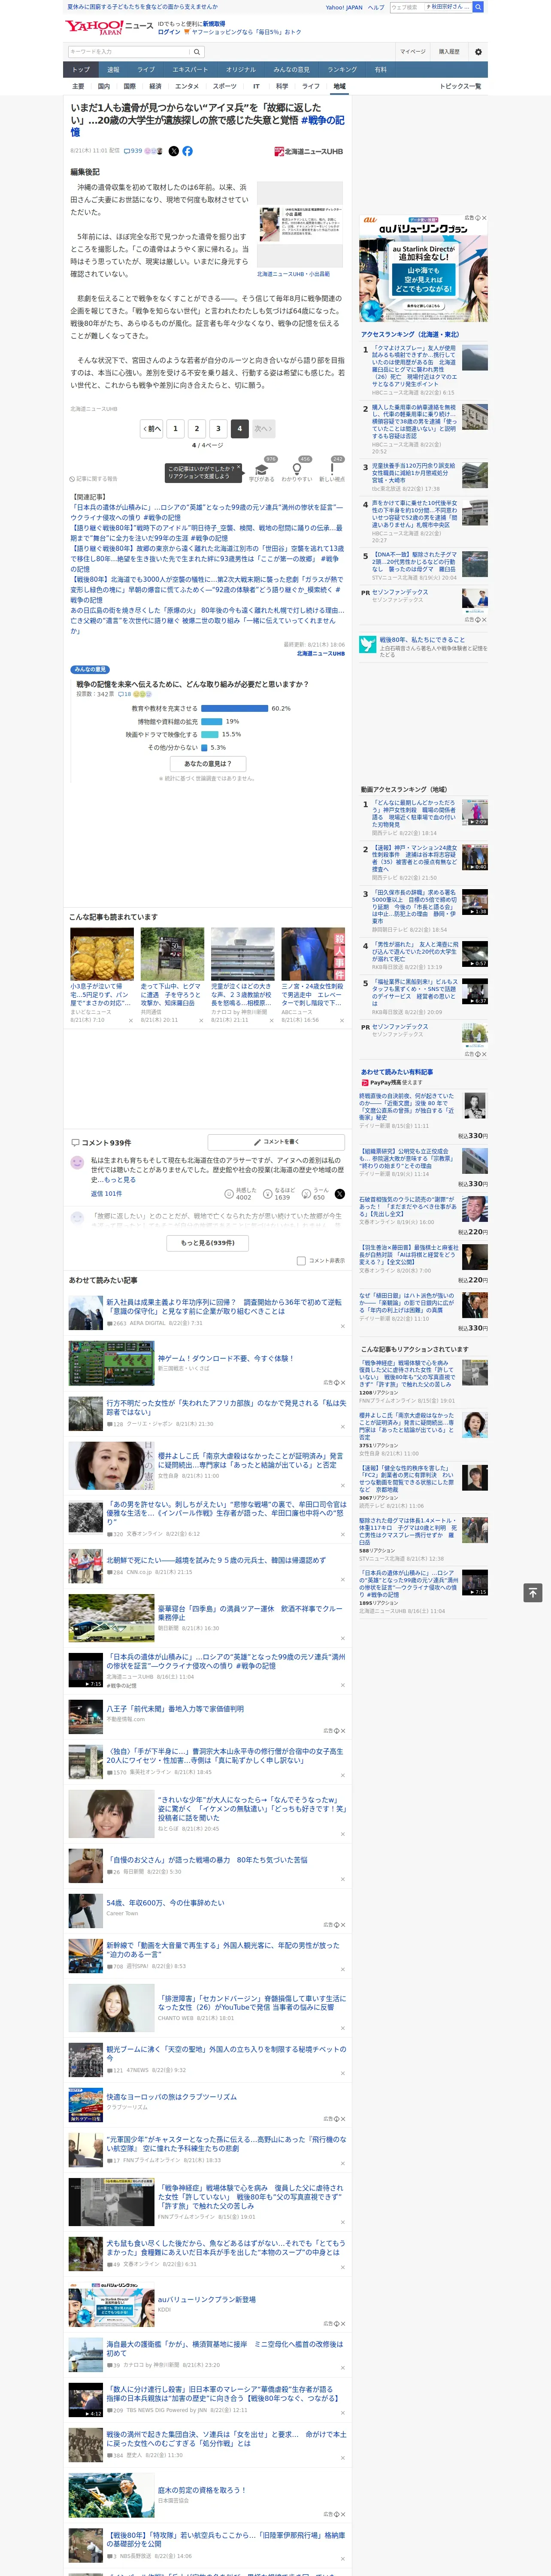Go to previous page with 前へ button
This screenshot has height=2576, width=551.
151,428
